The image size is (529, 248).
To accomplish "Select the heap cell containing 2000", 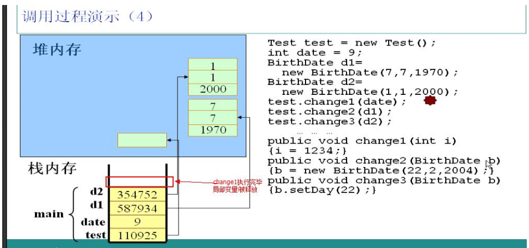I will click(212, 90).
